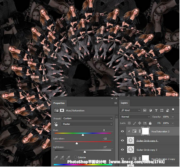Viewport: 180px width, 167px height.
Task: Click the adjustment icon of Hue/Saturation 2 layer
Action: tap(134, 131)
